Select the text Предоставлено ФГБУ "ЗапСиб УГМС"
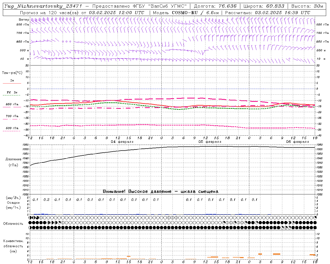Screen dimensions: 330x264 [x=139, y=6]
